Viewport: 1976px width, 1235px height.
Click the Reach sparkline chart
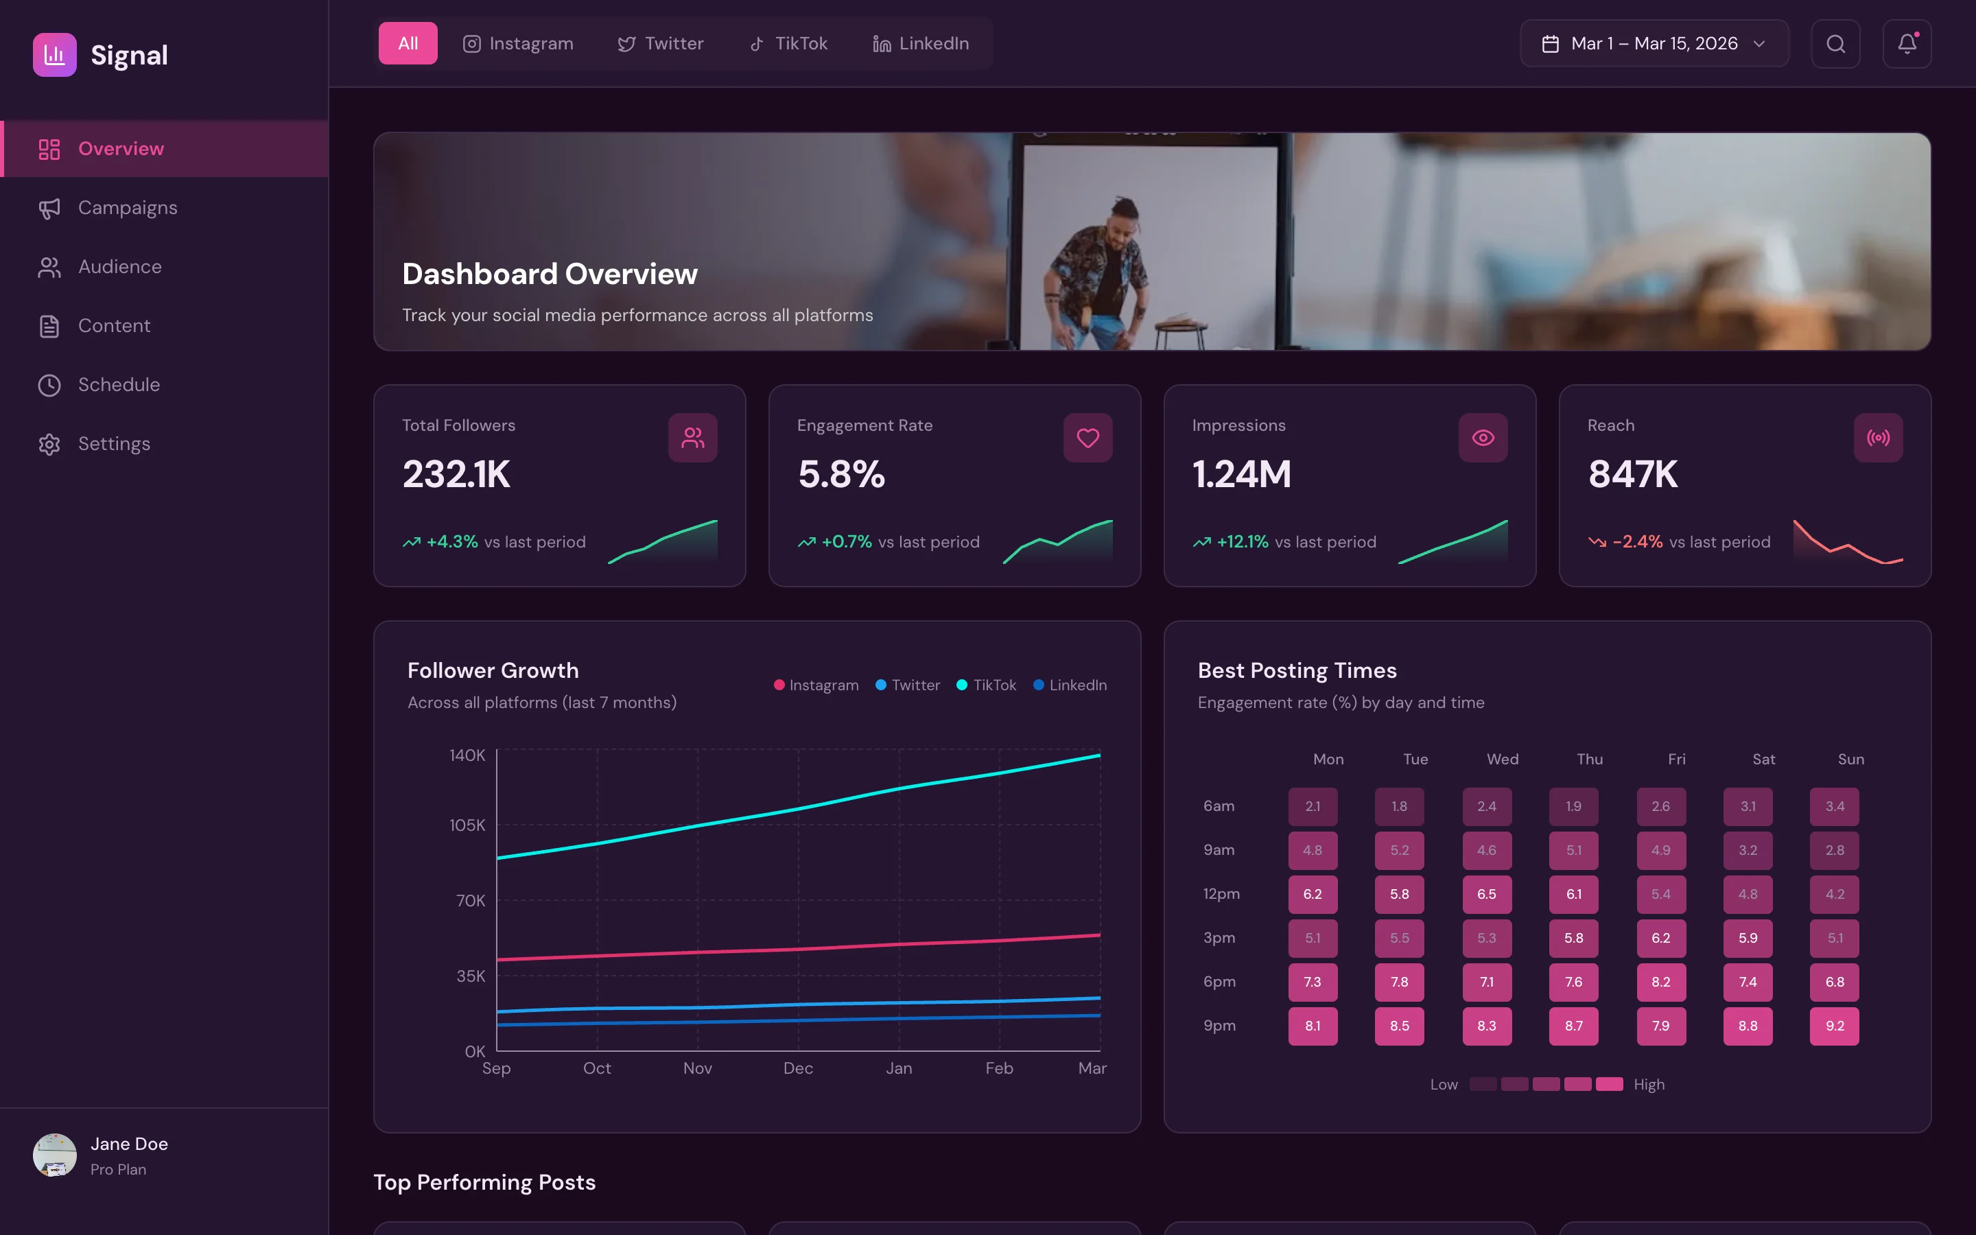pos(1848,541)
